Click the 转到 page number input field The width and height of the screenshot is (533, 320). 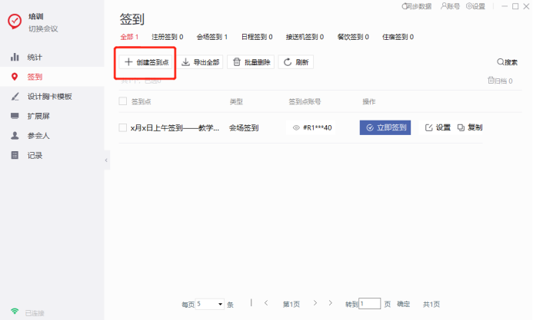370,304
